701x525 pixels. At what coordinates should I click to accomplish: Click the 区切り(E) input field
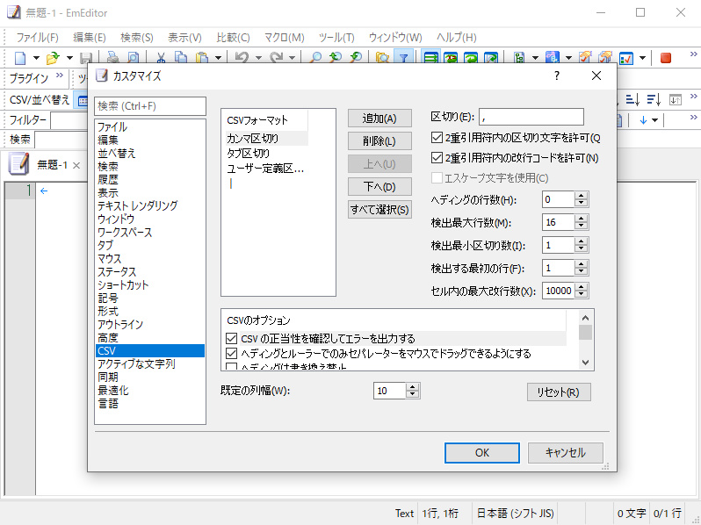tap(531, 117)
